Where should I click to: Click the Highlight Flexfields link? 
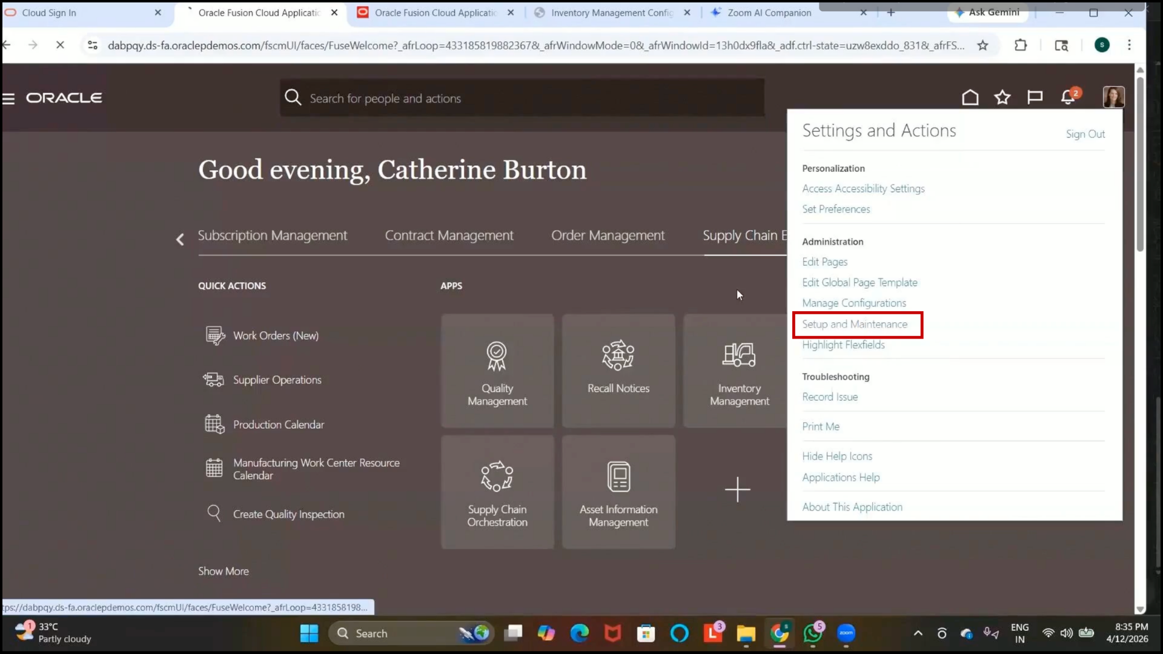click(x=843, y=345)
